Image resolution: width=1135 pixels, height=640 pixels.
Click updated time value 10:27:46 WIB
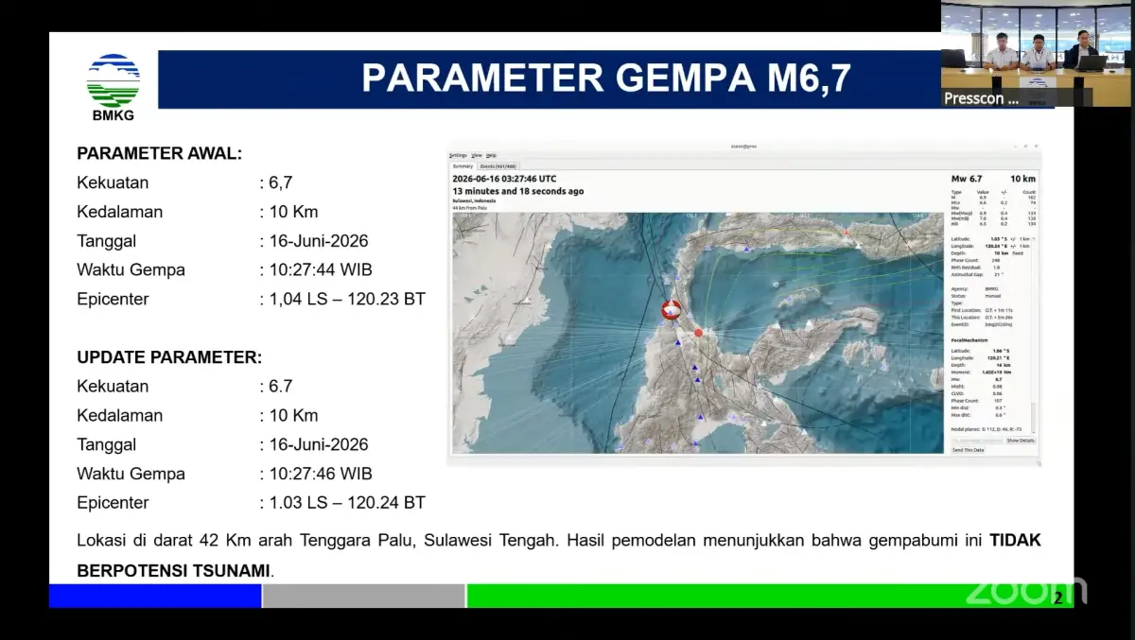pyautogui.click(x=321, y=474)
